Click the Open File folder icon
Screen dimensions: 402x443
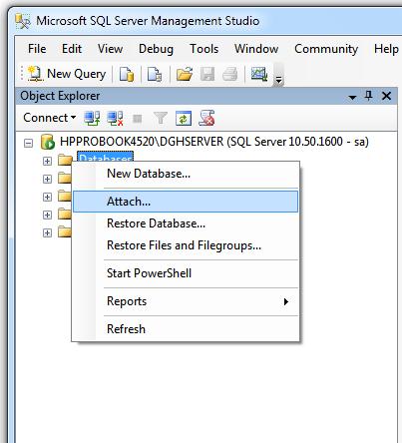(x=185, y=74)
